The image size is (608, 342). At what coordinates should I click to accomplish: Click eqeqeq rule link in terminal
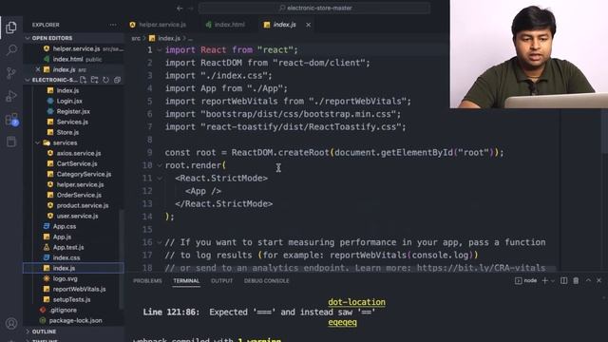pyautogui.click(x=342, y=322)
